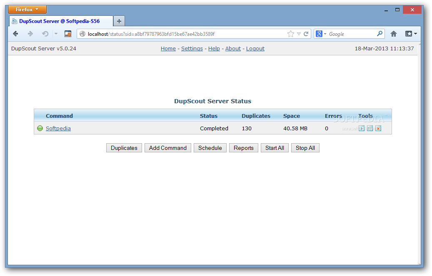Open the Softpedia command link
432x276 pixels.
[58, 128]
